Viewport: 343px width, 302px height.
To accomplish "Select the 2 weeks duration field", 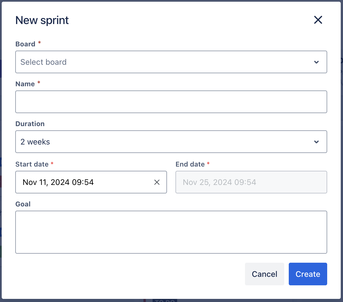I will [x=164, y=142].
